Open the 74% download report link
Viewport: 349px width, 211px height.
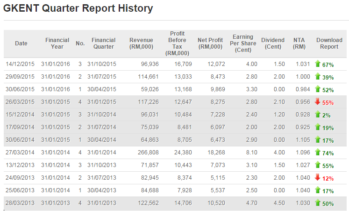(x=328, y=153)
